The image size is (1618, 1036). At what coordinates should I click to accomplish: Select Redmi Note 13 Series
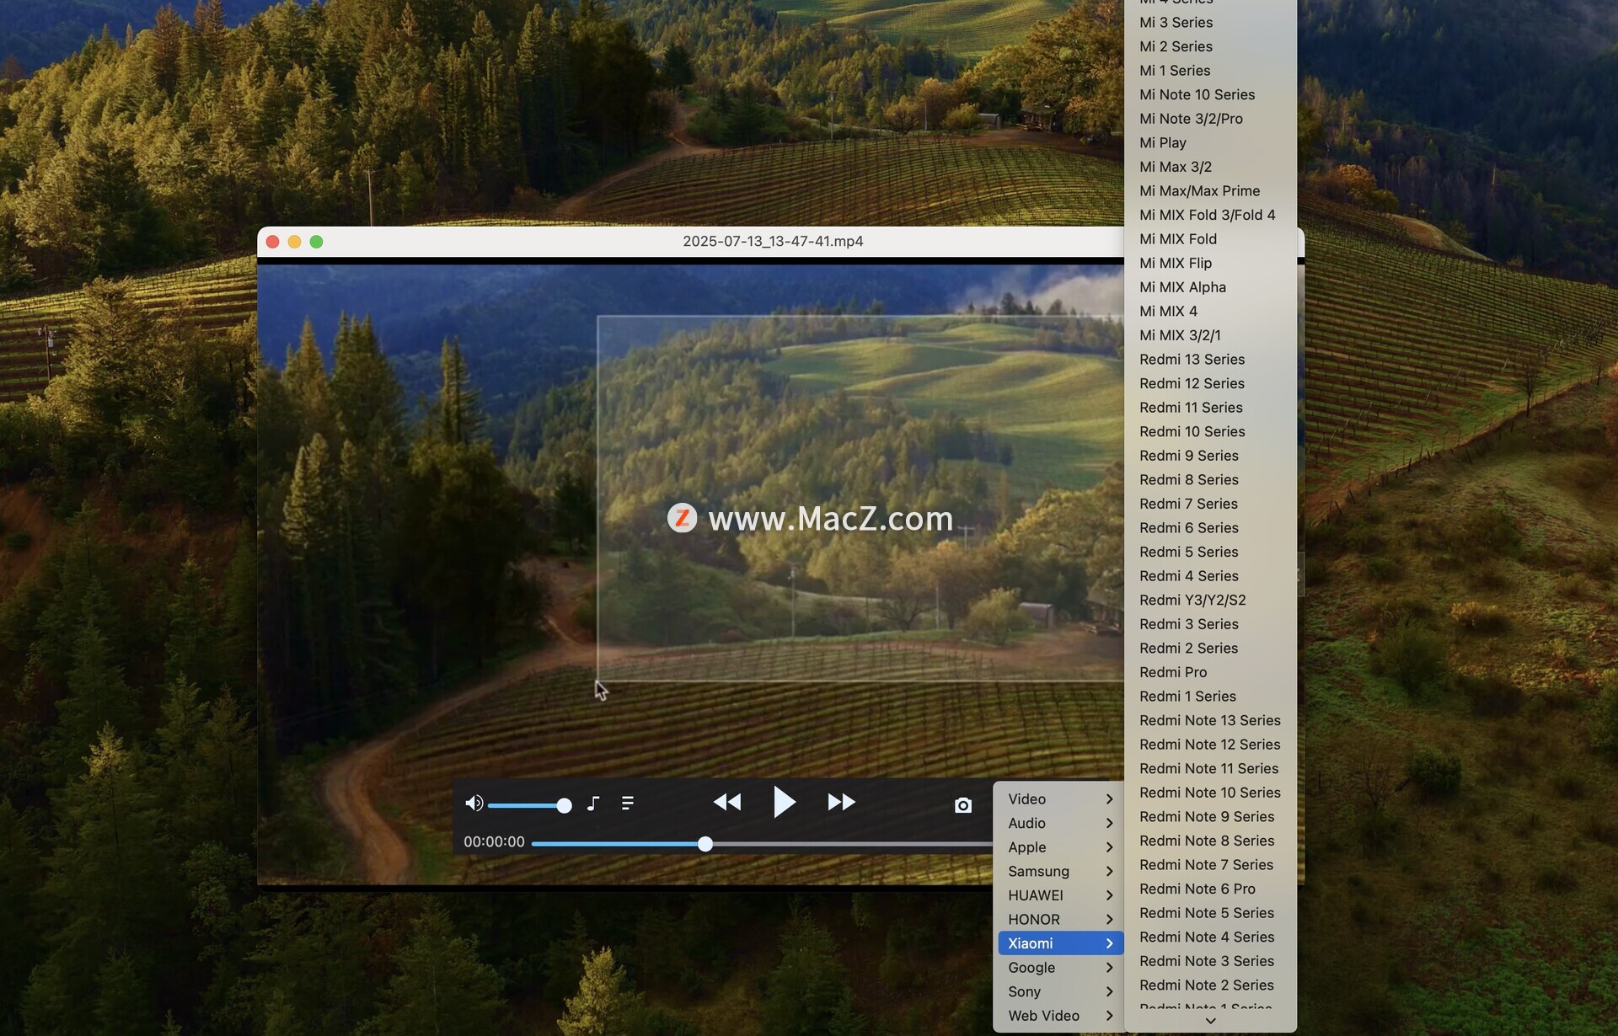[x=1209, y=720]
